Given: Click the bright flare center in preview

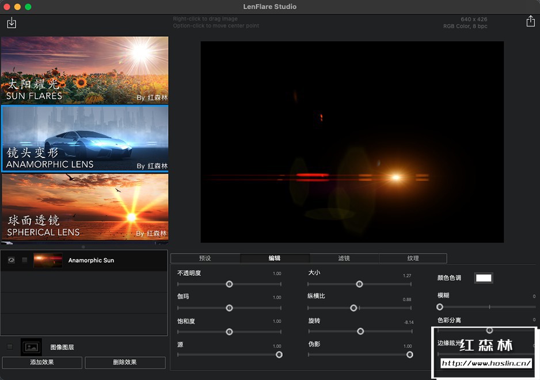Looking at the screenshot, I should click(x=396, y=177).
